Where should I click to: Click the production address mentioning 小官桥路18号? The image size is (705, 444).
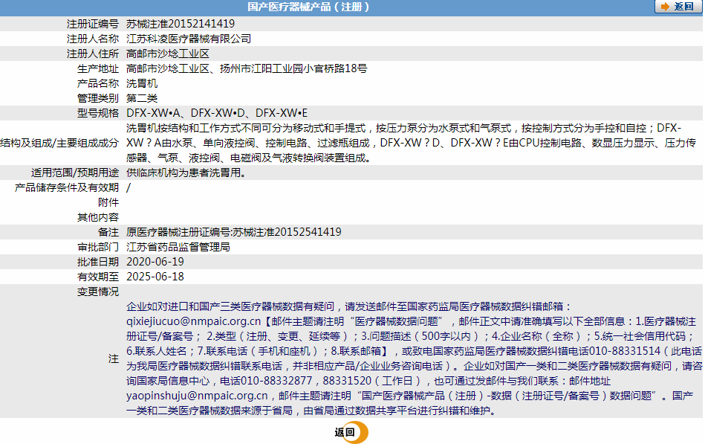pos(247,68)
